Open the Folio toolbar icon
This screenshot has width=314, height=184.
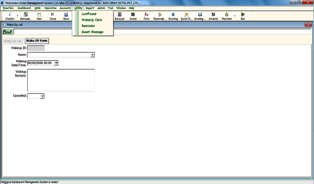[146, 16]
